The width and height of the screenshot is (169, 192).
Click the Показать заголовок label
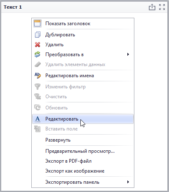coord(68,24)
